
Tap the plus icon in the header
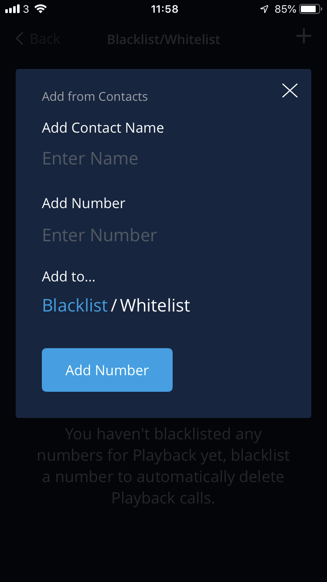304,36
